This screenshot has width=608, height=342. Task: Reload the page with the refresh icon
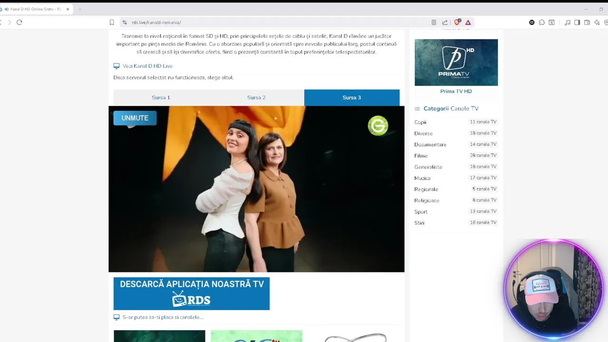tap(19, 22)
